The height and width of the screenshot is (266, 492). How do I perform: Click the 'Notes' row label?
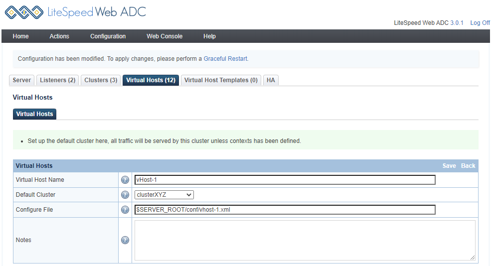tap(23, 240)
